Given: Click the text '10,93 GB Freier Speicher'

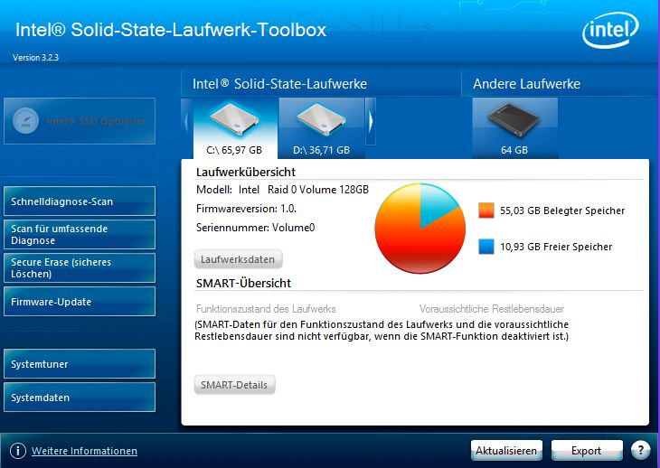Looking at the screenshot, I should (556, 247).
